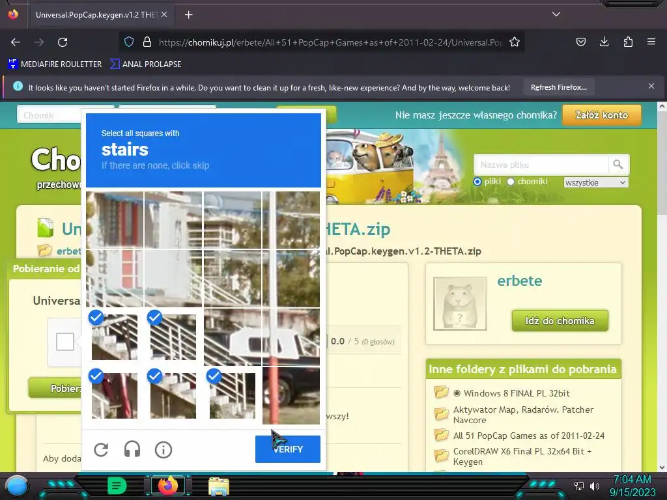Open the tracking protection shield icon

tap(129, 42)
